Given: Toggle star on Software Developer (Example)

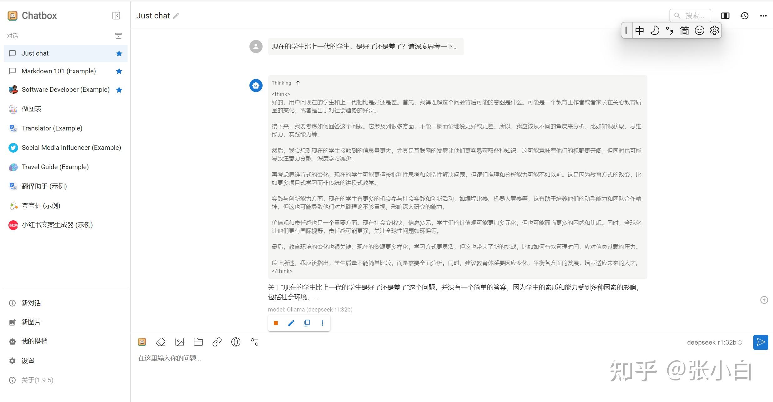Looking at the screenshot, I should [x=119, y=90].
